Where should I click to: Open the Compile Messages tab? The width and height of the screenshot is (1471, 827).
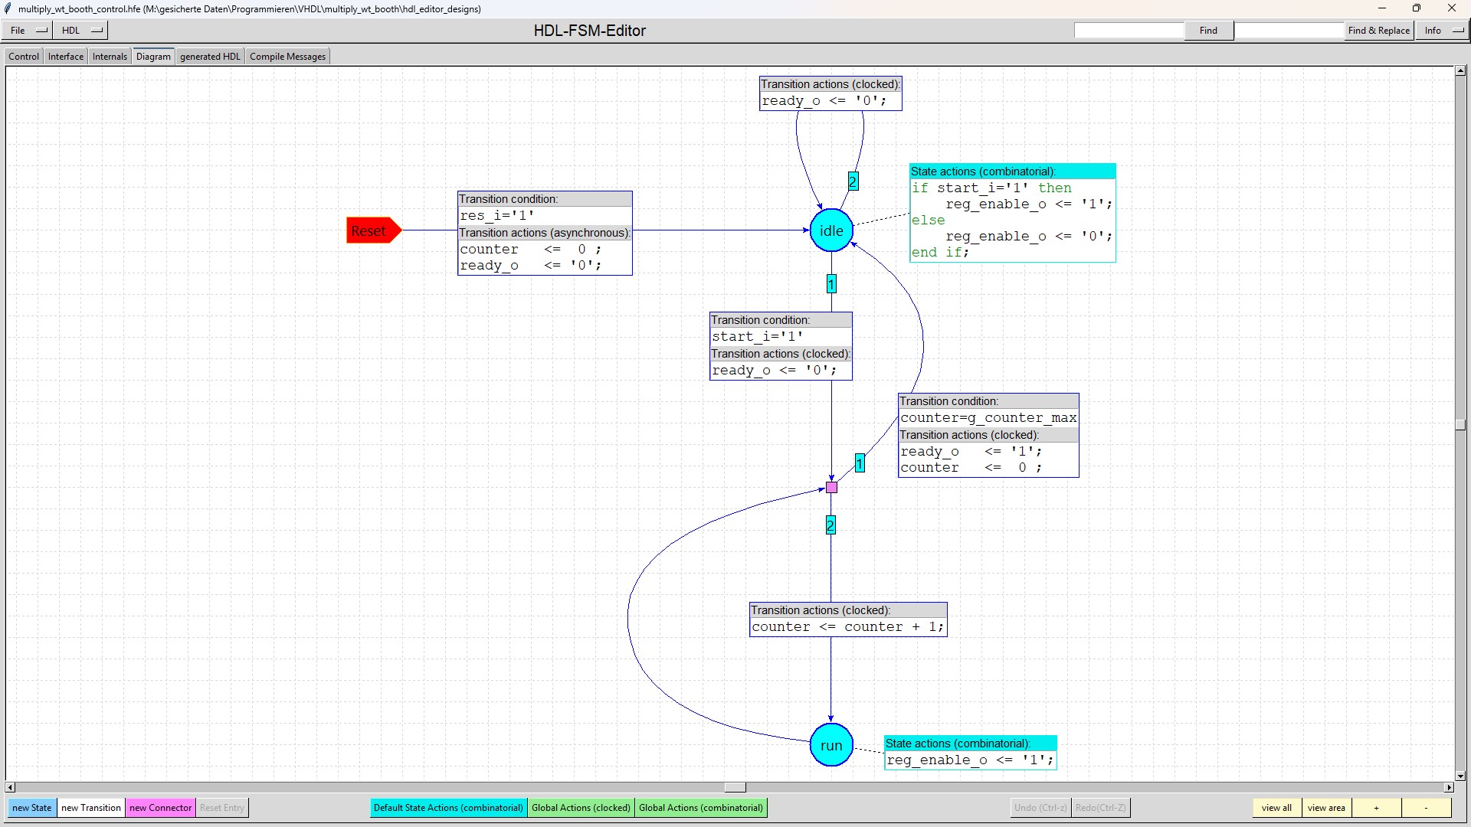[287, 57]
